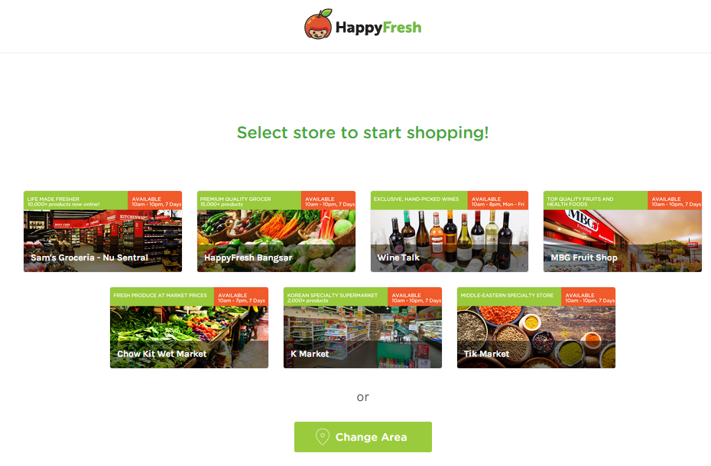711x466 pixels.
Task: Click Wine Talk's 10am - 8pm availability badge
Action: (498, 201)
